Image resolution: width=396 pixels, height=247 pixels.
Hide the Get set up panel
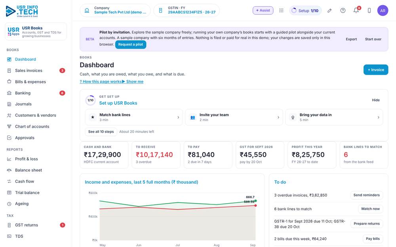click(x=376, y=100)
